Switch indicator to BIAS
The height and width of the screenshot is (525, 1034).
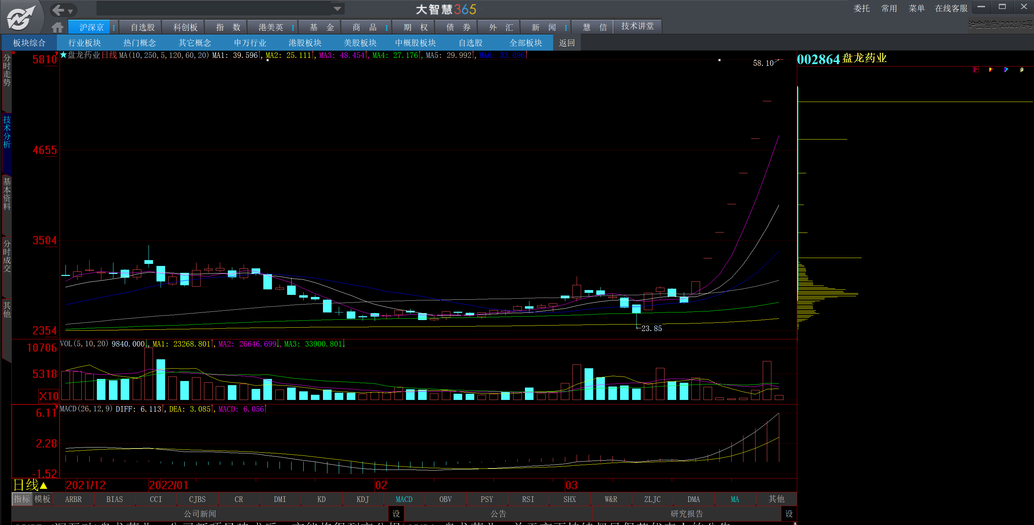(114, 499)
